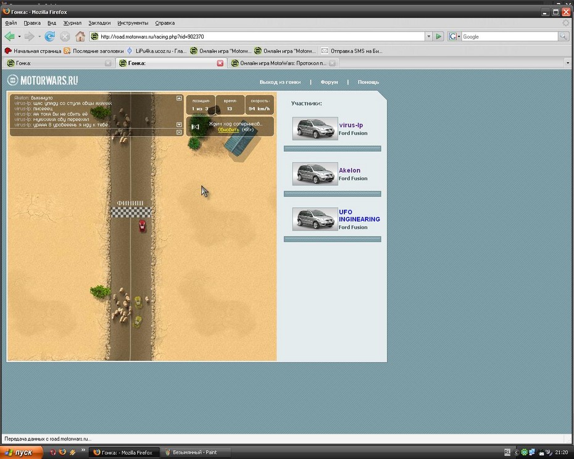Click the Firefox icon in the quick launch
Image resolution: width=574 pixels, height=459 pixels.
(x=62, y=452)
